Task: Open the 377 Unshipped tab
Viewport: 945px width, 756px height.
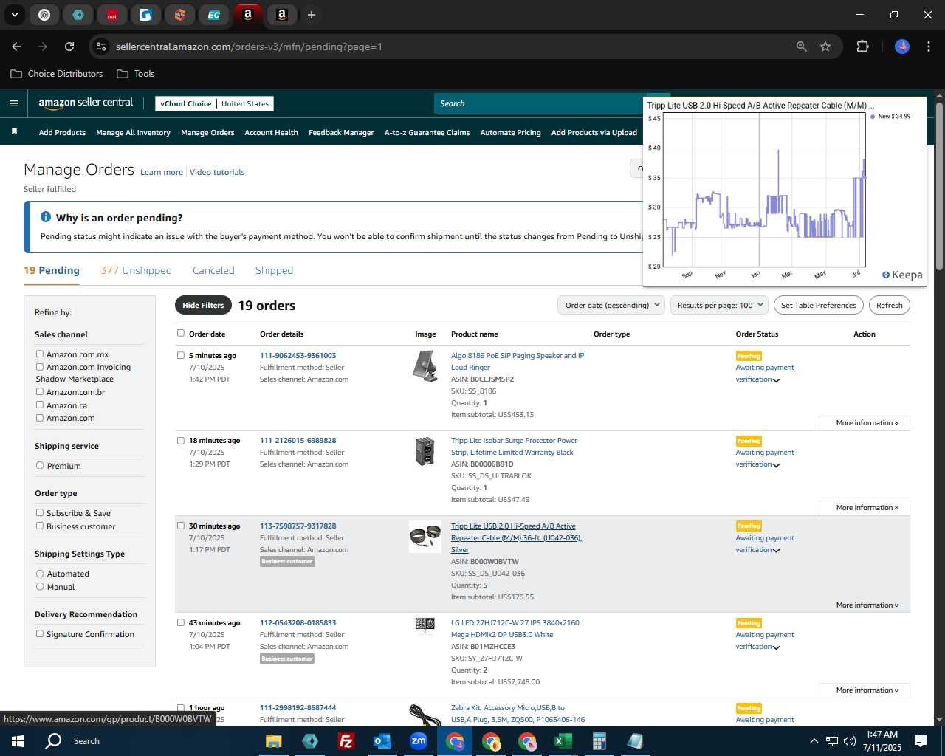Action: [136, 270]
